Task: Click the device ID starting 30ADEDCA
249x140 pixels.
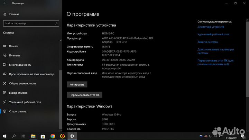Action: pyautogui.click(x=120, y=53)
